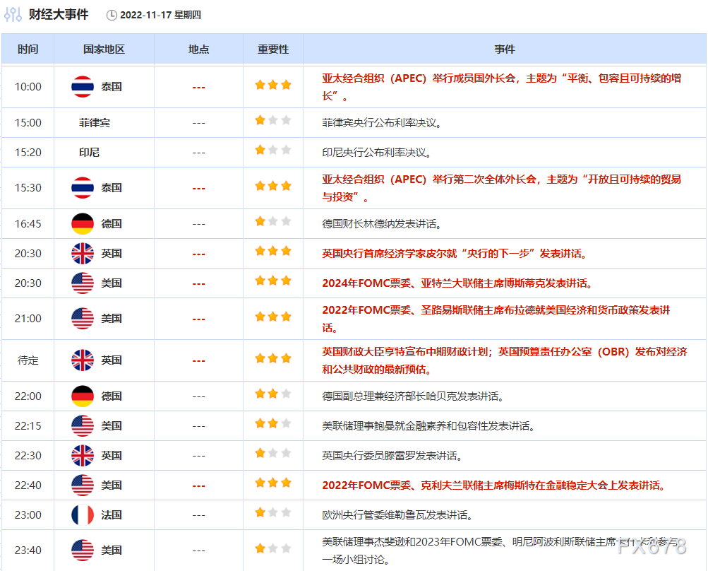708x571 pixels.
Task: Click the UK flag in 22:30 row
Action: point(83,455)
